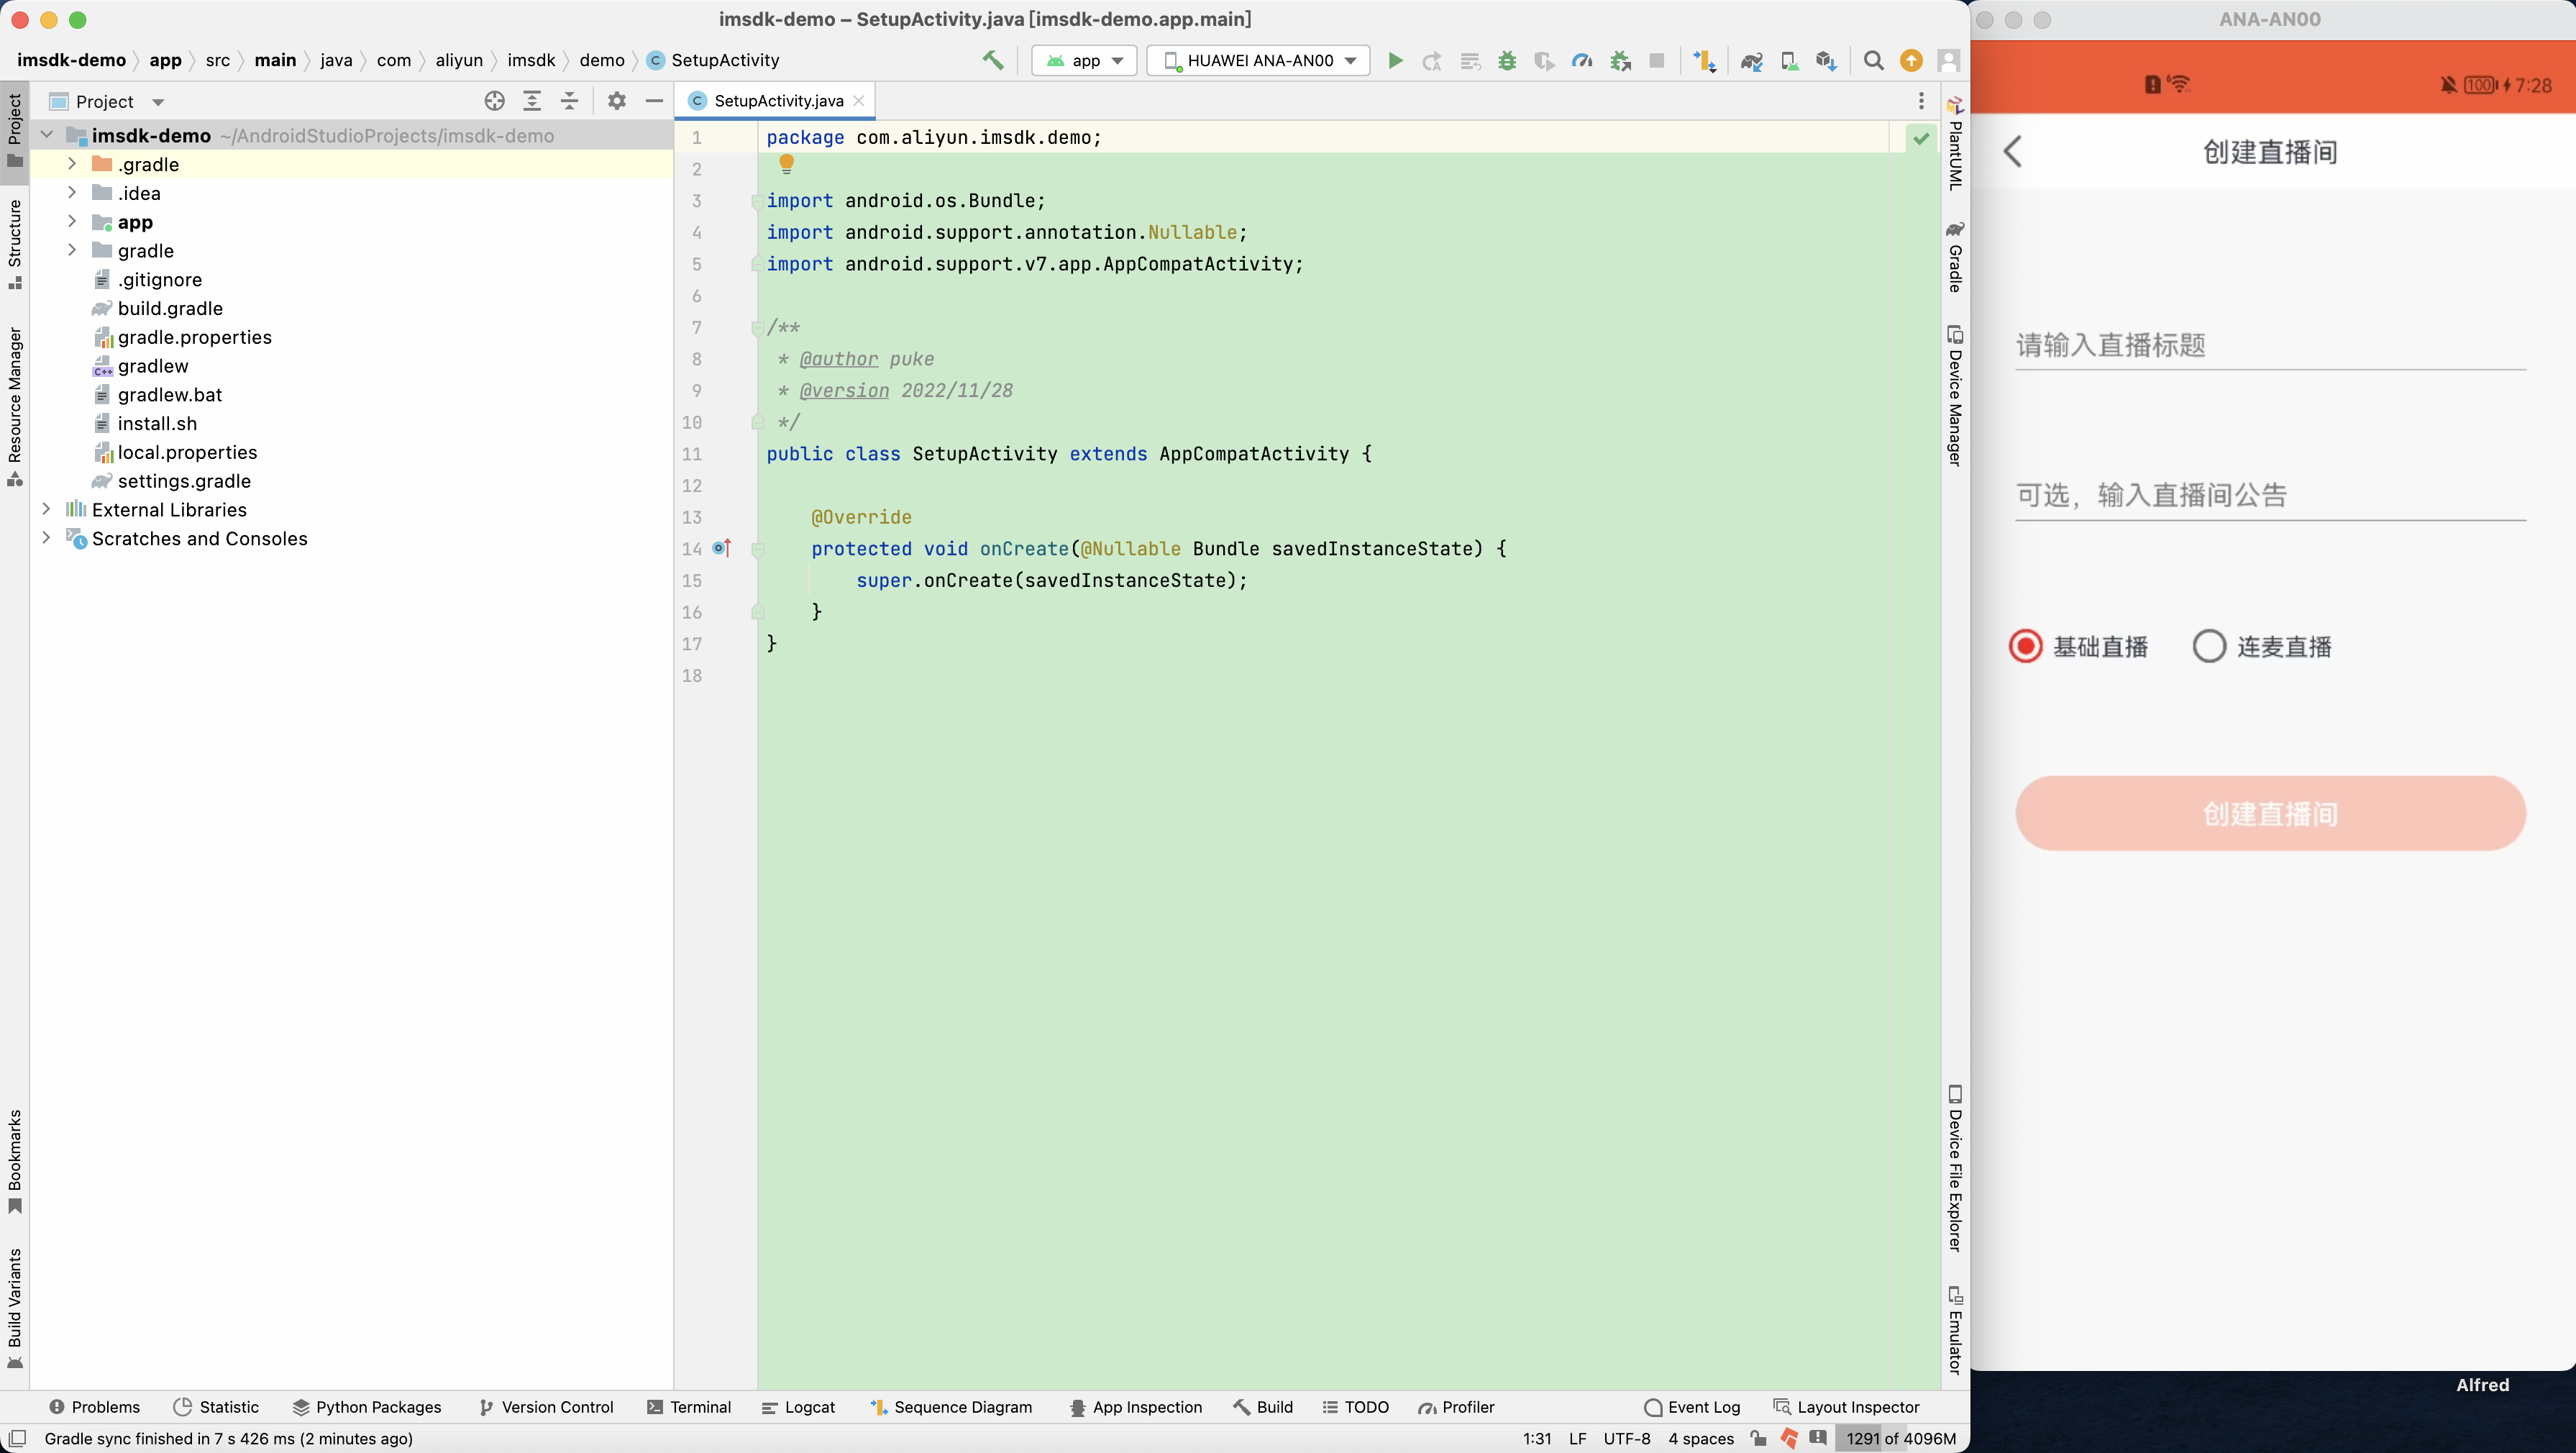The width and height of the screenshot is (2576, 1453).
Task: Click the back arrow in 创建直播间 header
Action: pyautogui.click(x=2013, y=152)
